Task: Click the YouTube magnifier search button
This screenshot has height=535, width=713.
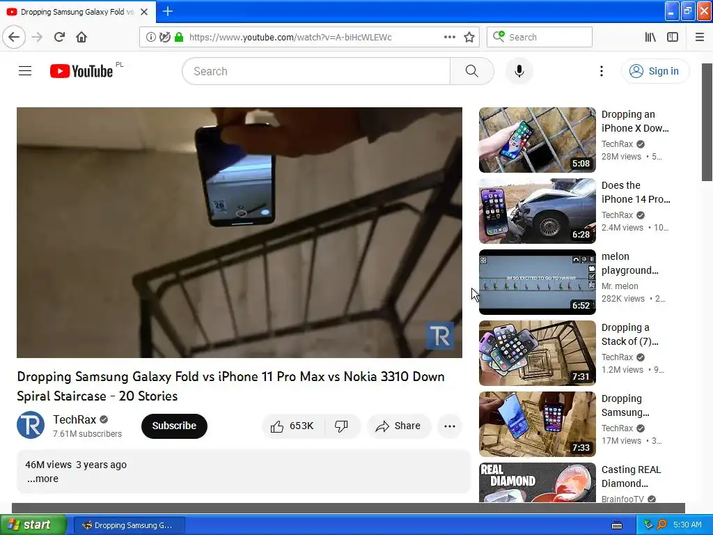Action: 472,71
